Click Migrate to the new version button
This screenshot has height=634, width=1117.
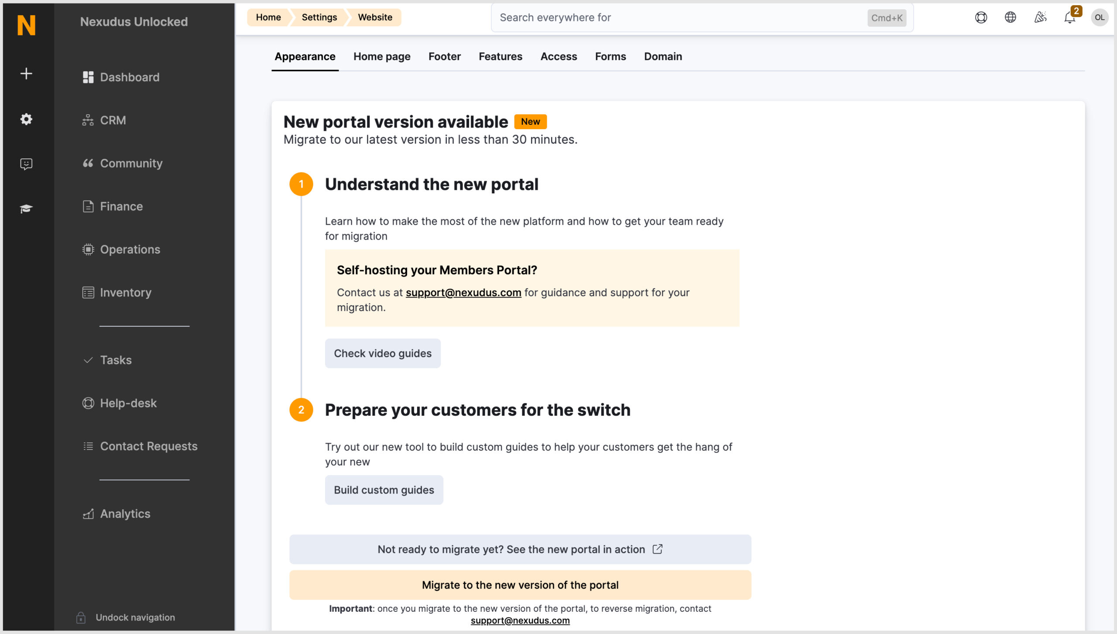click(x=520, y=585)
